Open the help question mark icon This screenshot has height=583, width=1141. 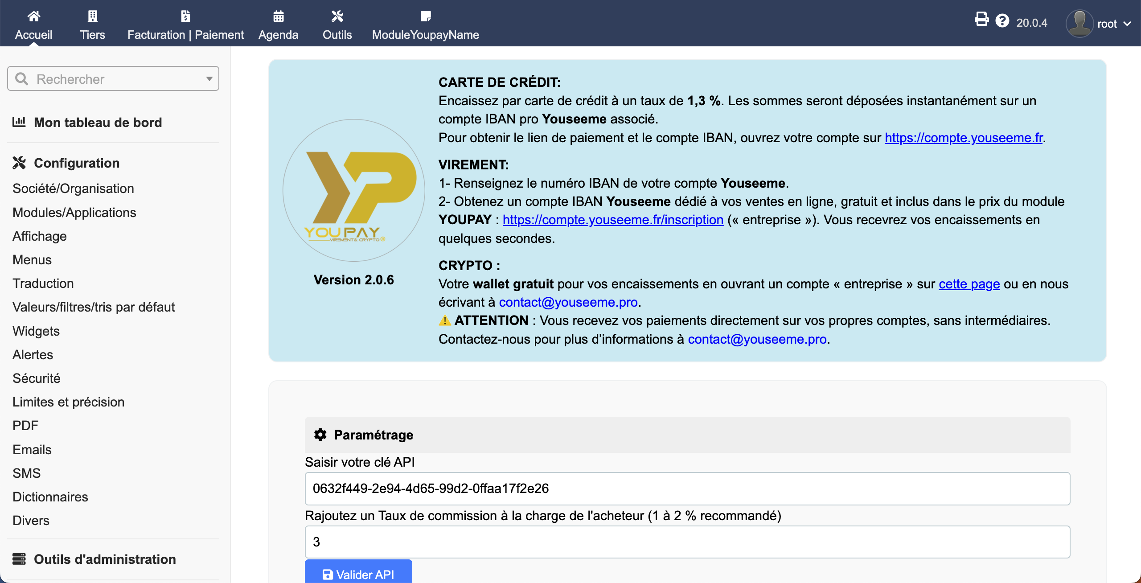(1002, 21)
